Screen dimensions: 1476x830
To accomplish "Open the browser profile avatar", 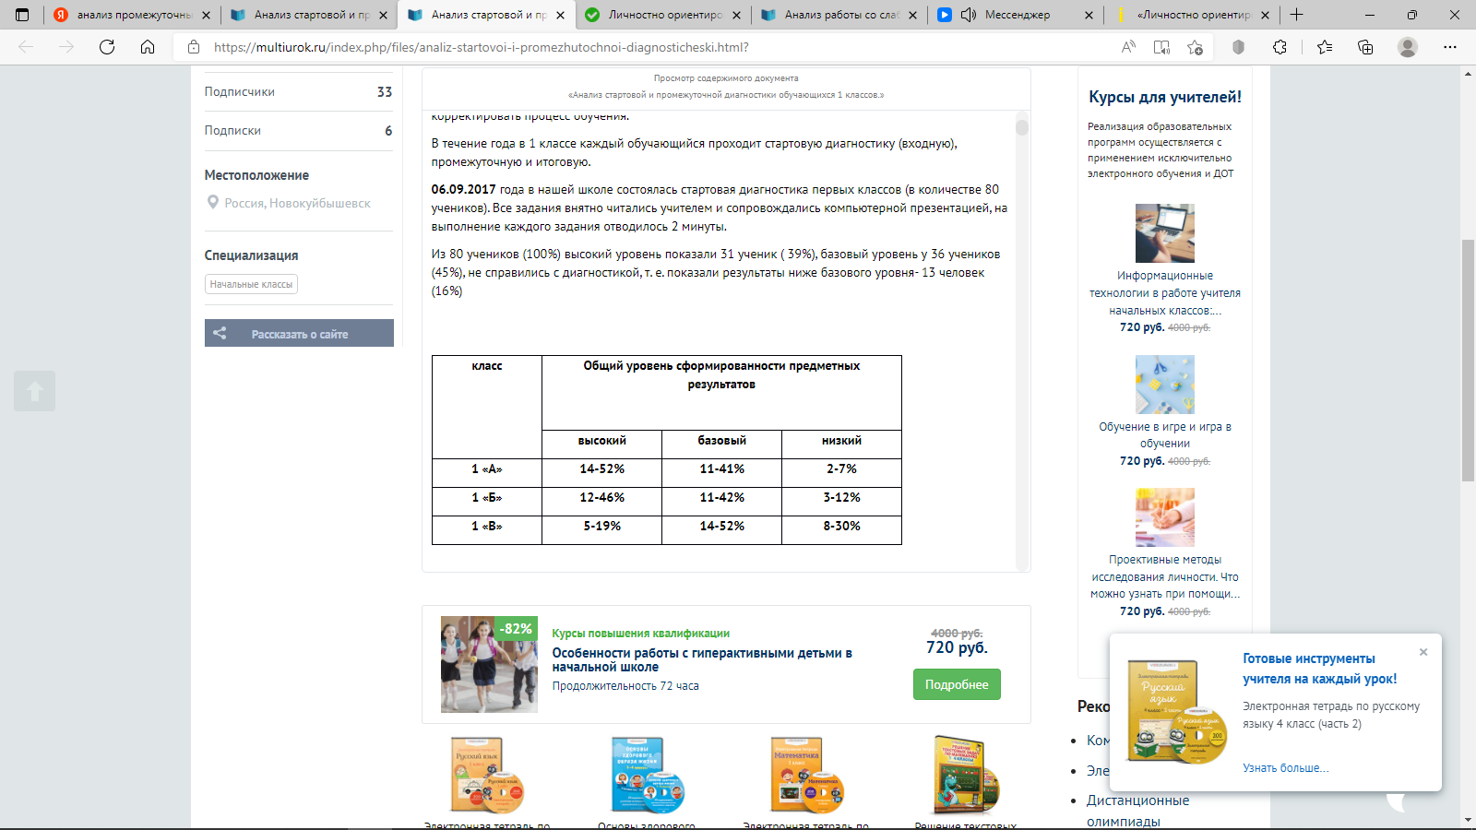I will click(1408, 47).
